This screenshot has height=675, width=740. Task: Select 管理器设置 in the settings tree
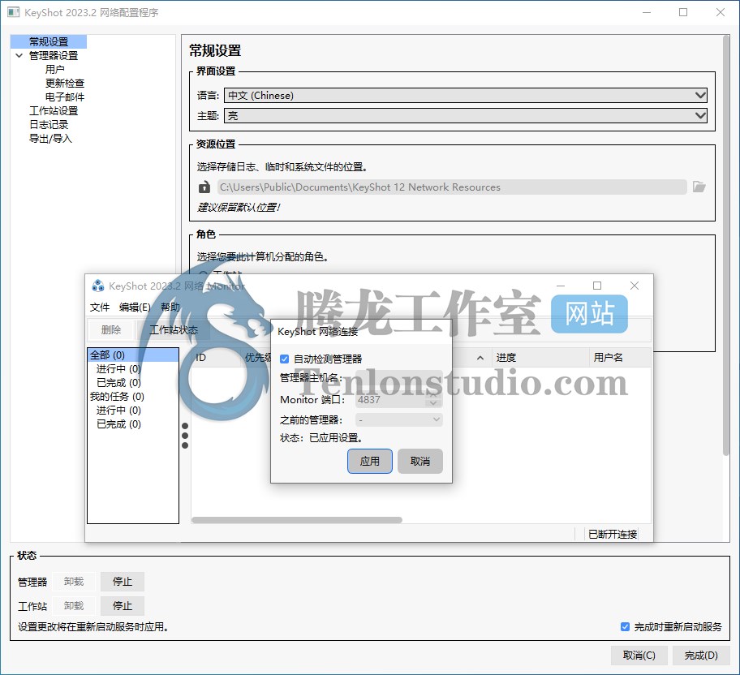[54, 56]
